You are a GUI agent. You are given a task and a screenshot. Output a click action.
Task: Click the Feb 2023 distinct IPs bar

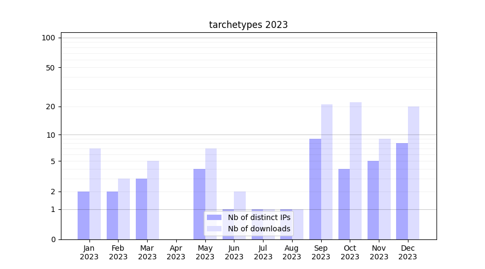coord(112,215)
